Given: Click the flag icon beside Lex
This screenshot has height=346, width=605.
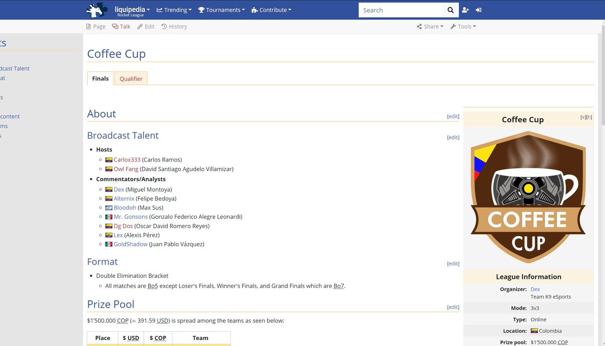Looking at the screenshot, I should pos(108,235).
